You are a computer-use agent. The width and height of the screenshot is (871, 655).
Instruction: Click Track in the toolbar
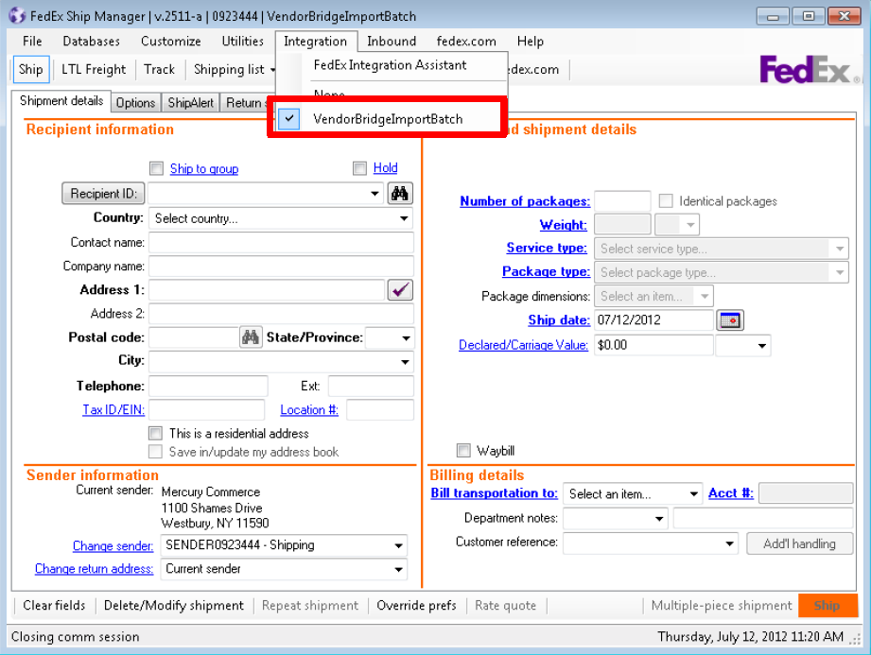click(160, 69)
